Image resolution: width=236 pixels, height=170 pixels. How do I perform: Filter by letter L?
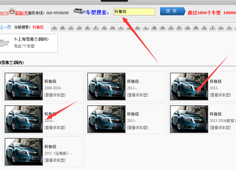[x=146, y=28]
